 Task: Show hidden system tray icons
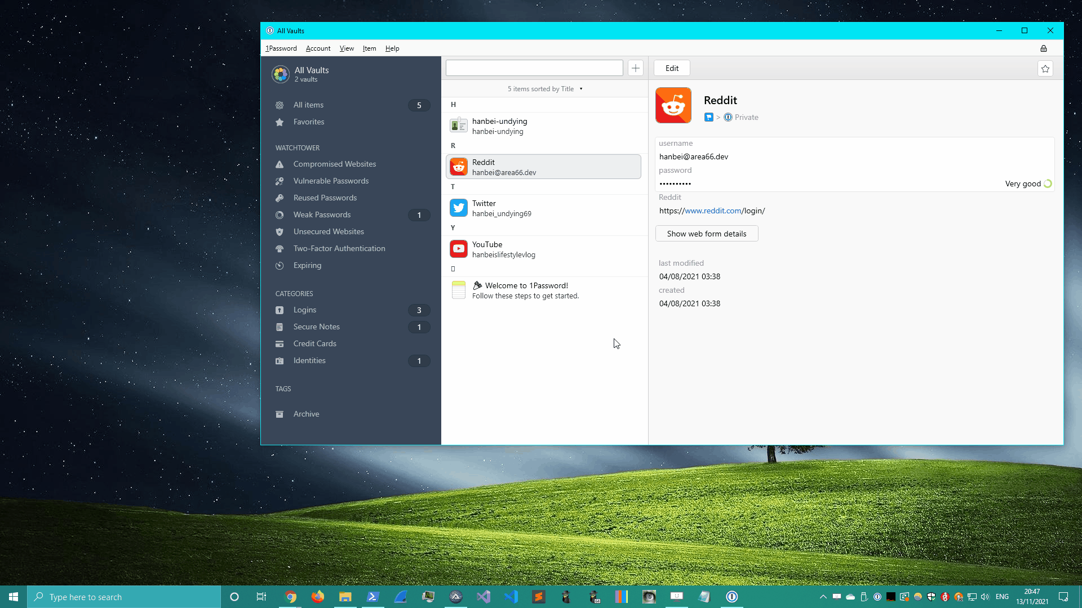[823, 597]
